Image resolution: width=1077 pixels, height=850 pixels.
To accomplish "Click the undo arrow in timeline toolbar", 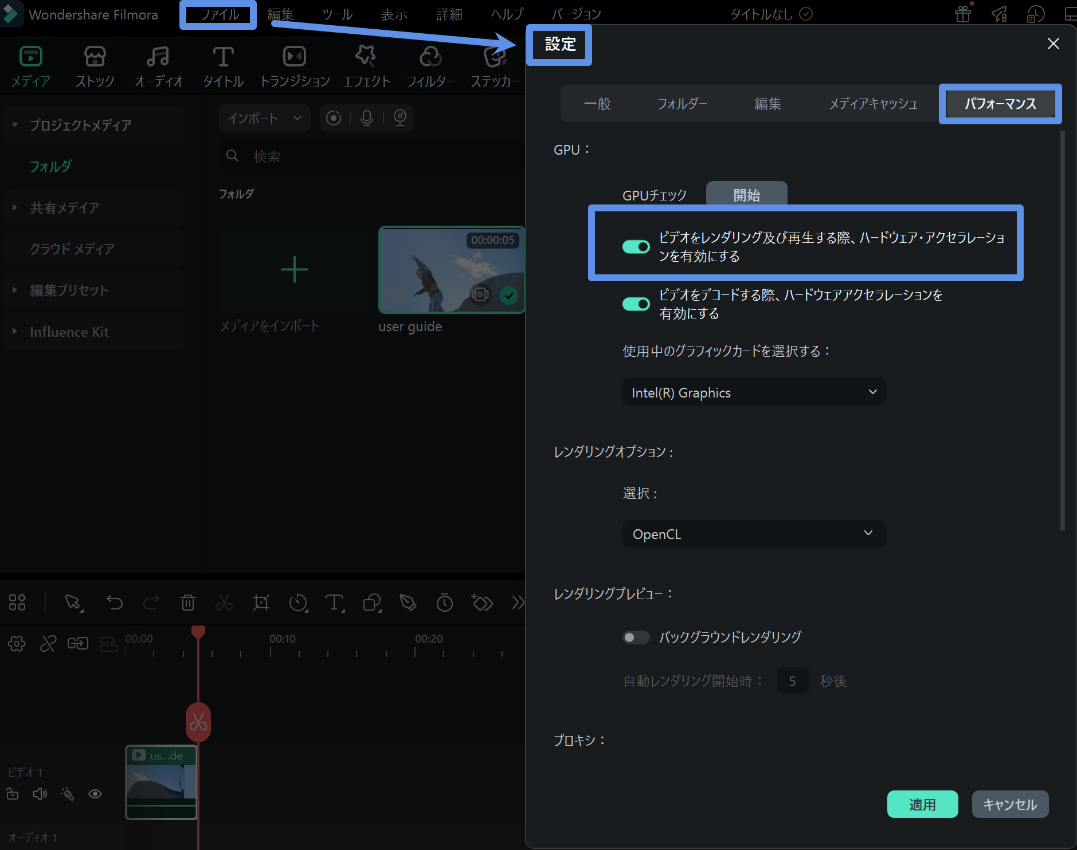I will click(x=115, y=603).
